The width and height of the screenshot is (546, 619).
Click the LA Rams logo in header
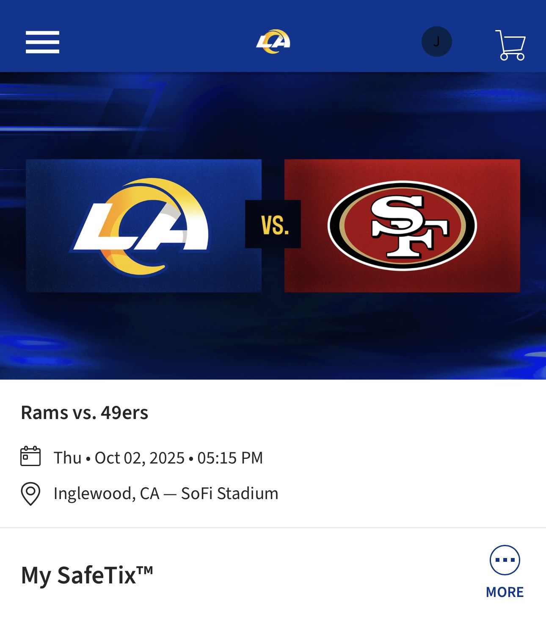pyautogui.click(x=273, y=42)
